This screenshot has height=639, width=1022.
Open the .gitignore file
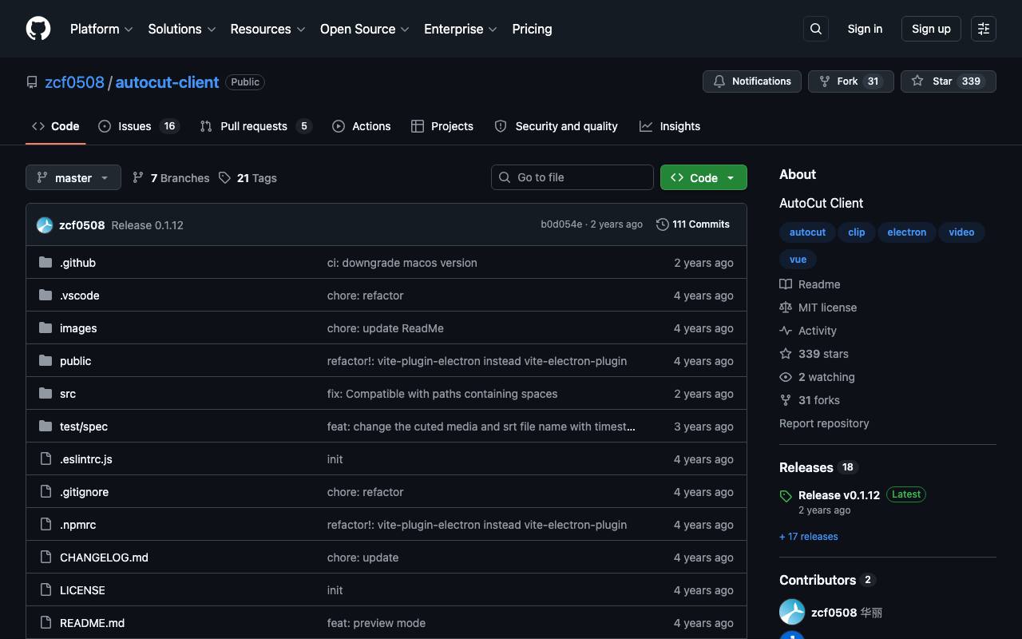click(x=84, y=492)
